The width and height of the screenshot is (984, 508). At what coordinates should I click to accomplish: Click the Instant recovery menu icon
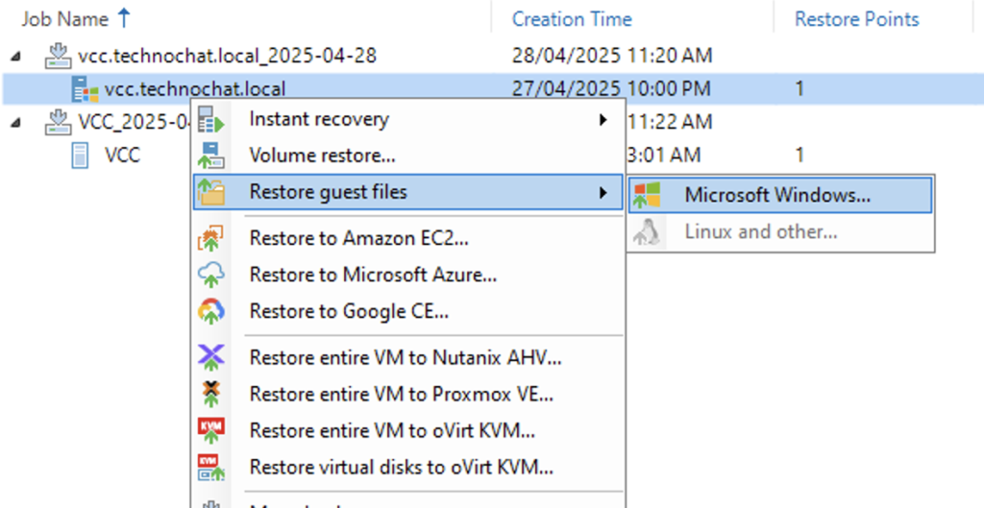[x=210, y=120]
